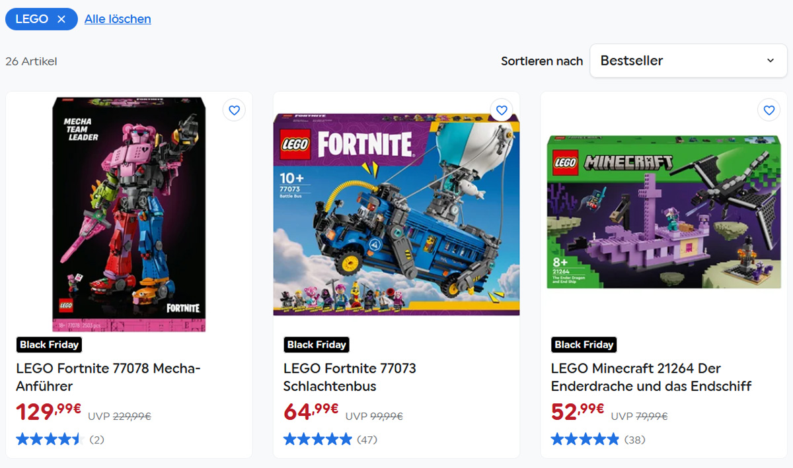This screenshot has height=468, width=793.
Task: Remove the LEGO filter chip
Action: (61, 19)
